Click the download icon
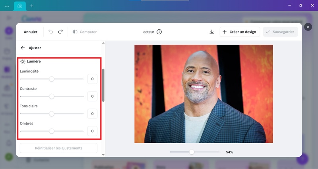 tap(212, 32)
